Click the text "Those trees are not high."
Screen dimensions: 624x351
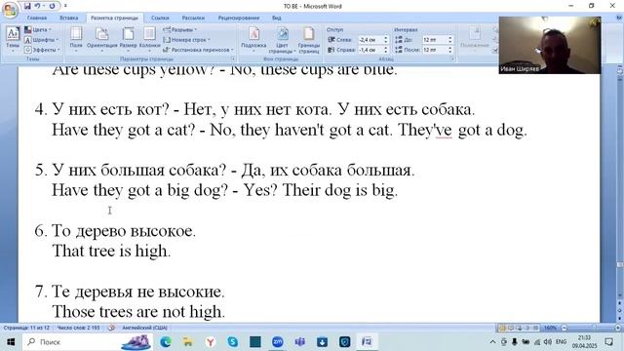pos(138,312)
